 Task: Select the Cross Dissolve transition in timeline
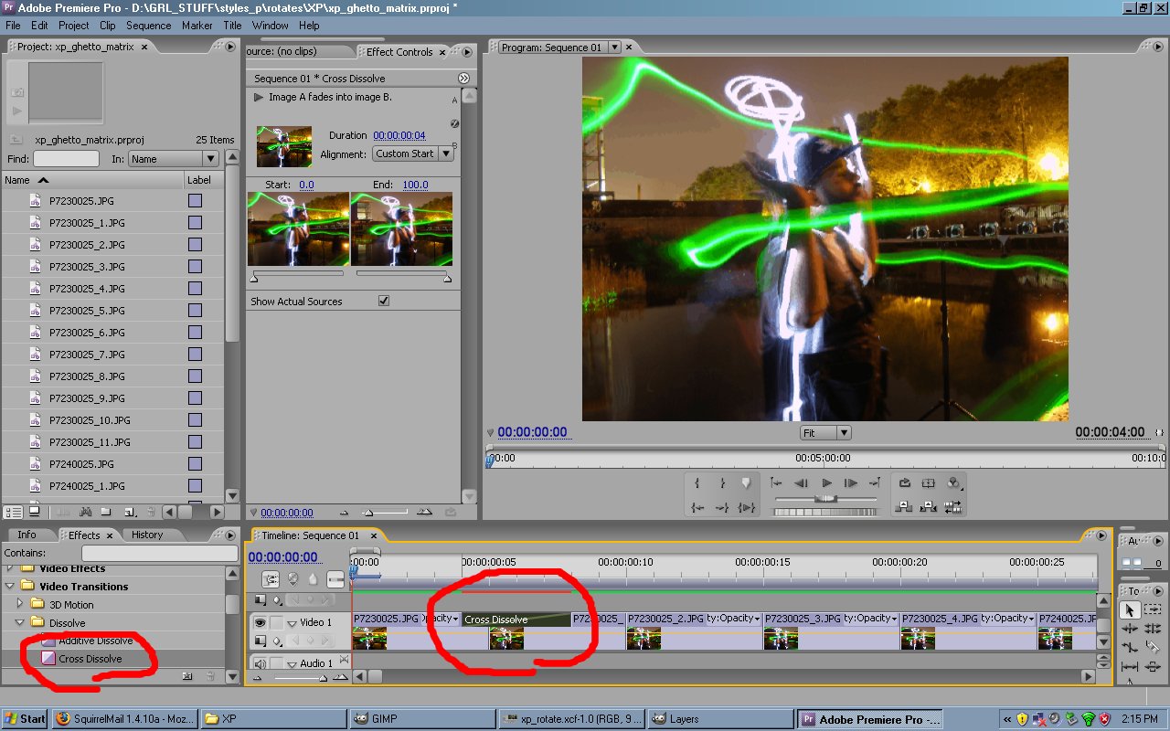pos(516,620)
